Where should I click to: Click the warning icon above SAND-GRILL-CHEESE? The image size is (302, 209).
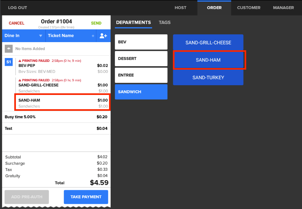(x=20, y=80)
